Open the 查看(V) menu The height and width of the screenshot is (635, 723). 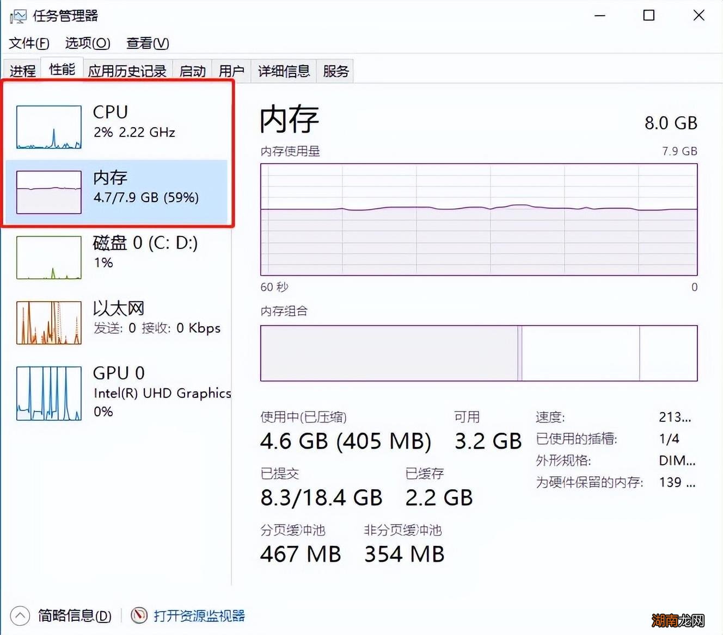(148, 43)
